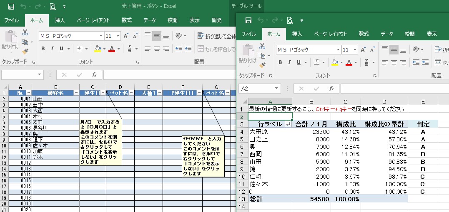Viewport: 449px width, 212px height.
Task: Click Insert Function fx in front window
Action: point(331,89)
